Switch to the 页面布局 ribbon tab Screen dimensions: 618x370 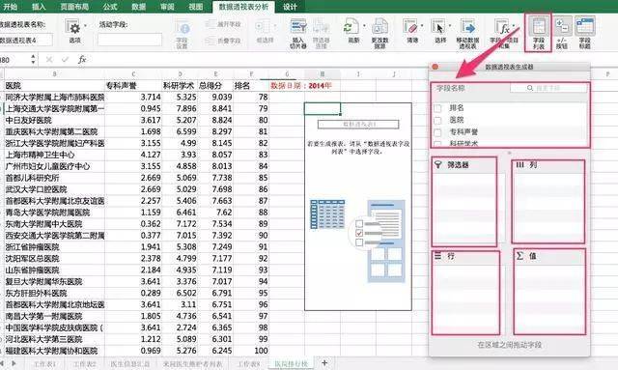pyautogui.click(x=74, y=7)
